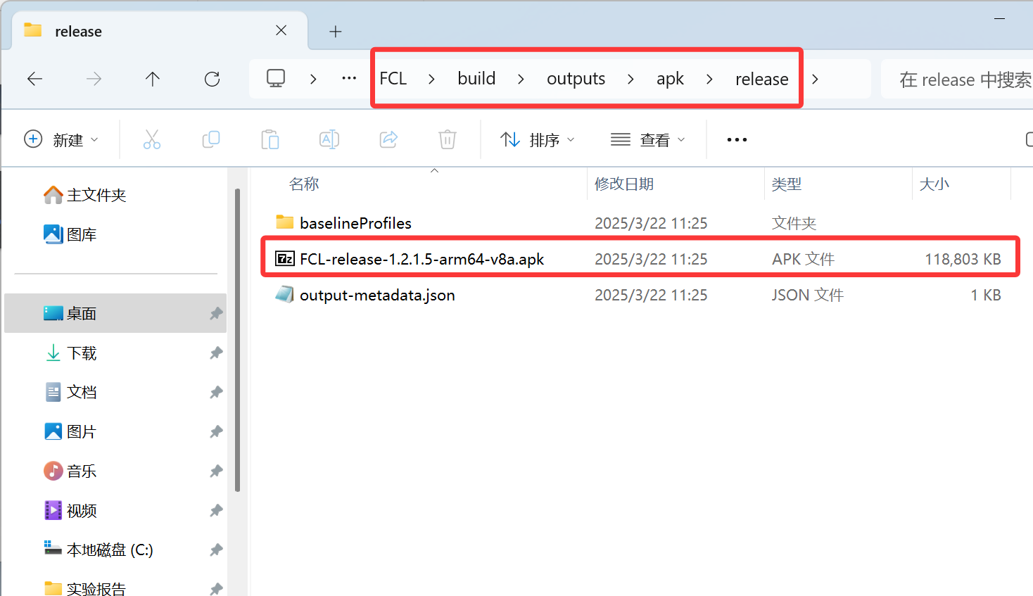Screen dimensions: 1033x596
Task: Refresh the release folder view
Action: pos(212,79)
